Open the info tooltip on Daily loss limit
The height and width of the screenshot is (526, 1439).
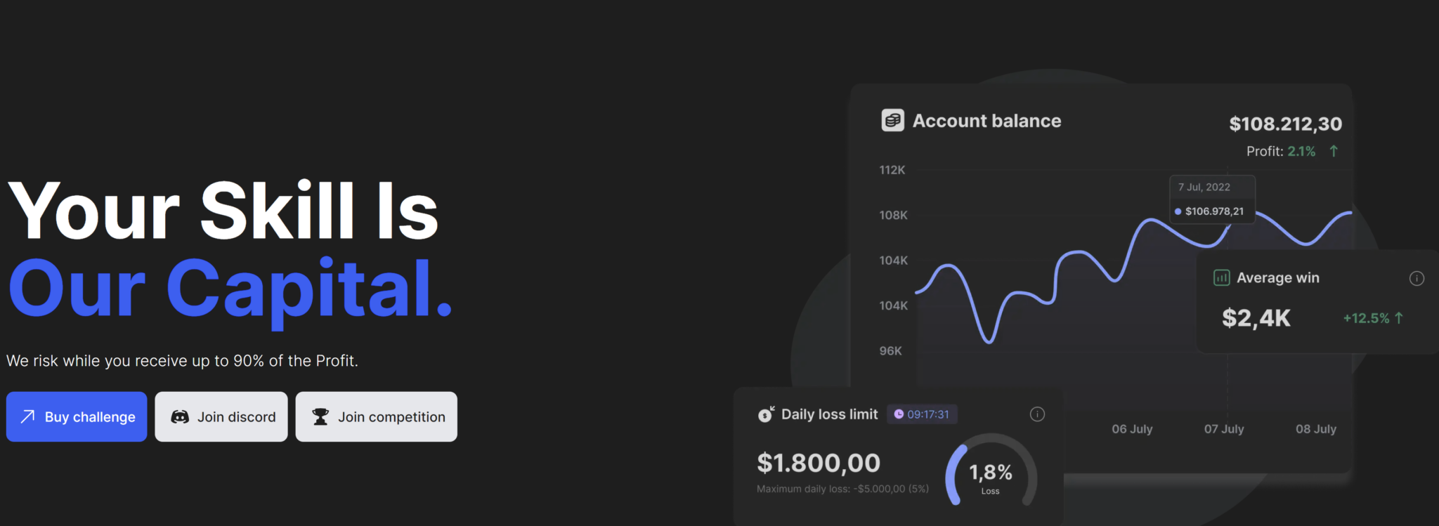pyautogui.click(x=1036, y=414)
